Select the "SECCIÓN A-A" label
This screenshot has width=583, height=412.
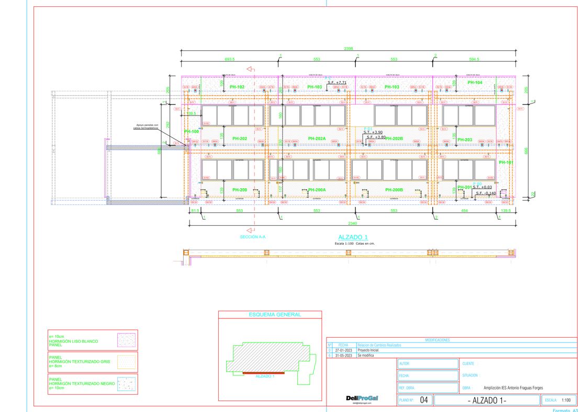[x=252, y=237]
